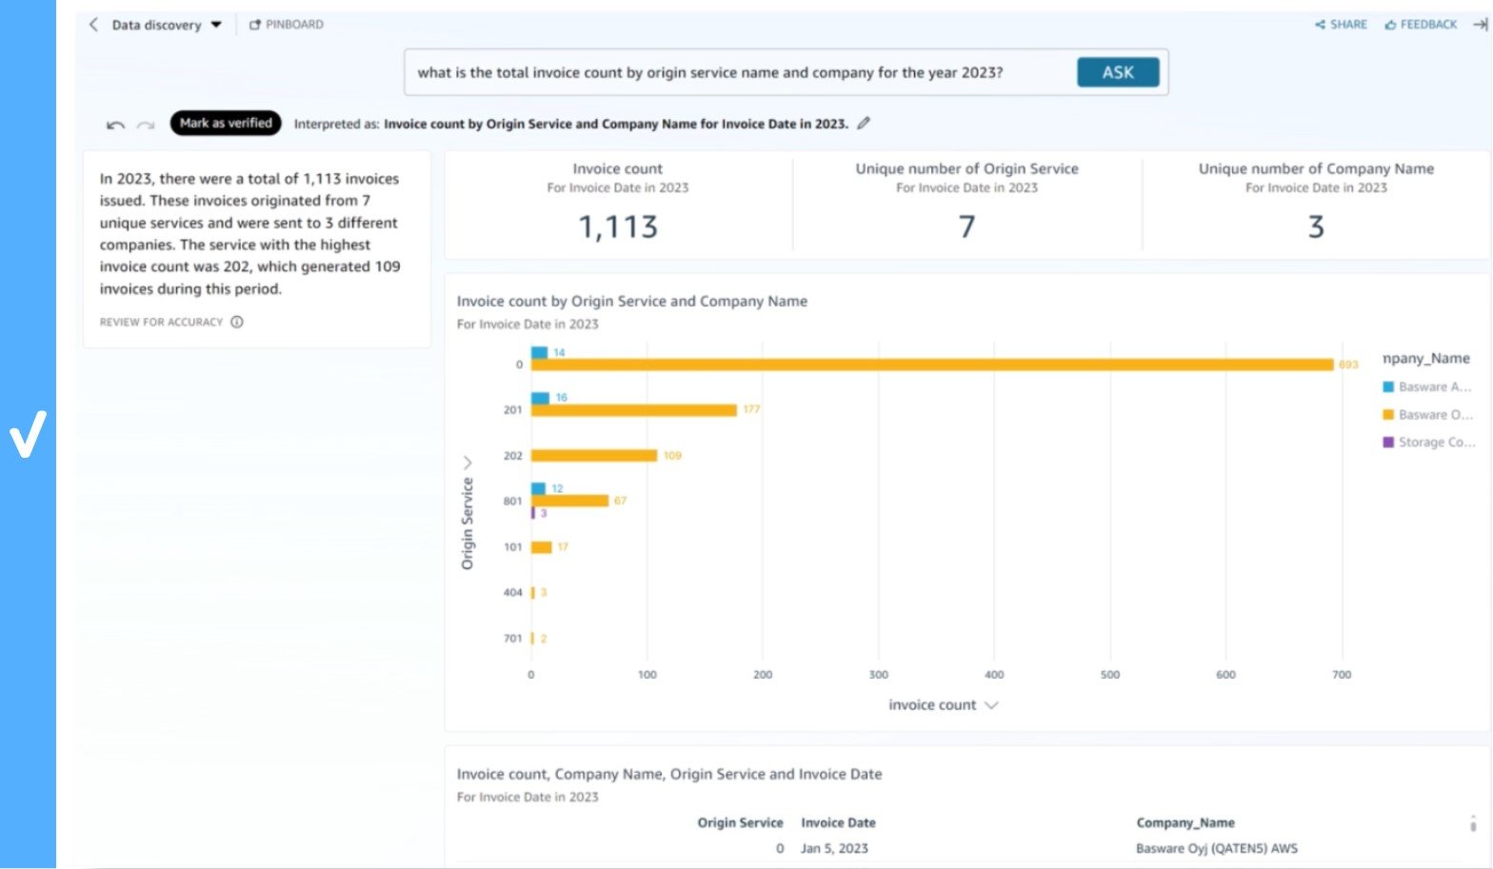1493x869 pixels.
Task: Open the invoice count axis dropdown
Action: point(991,705)
